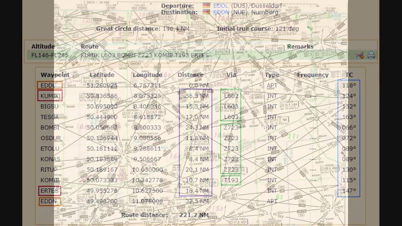Click latitude 51.280925 in EDDL row
This screenshot has height=226, width=402.
point(102,85)
